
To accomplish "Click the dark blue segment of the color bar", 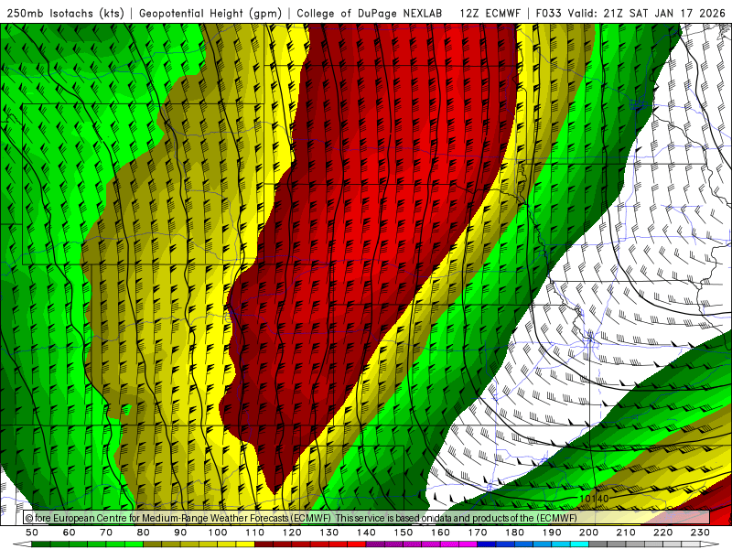I will coord(487,544).
